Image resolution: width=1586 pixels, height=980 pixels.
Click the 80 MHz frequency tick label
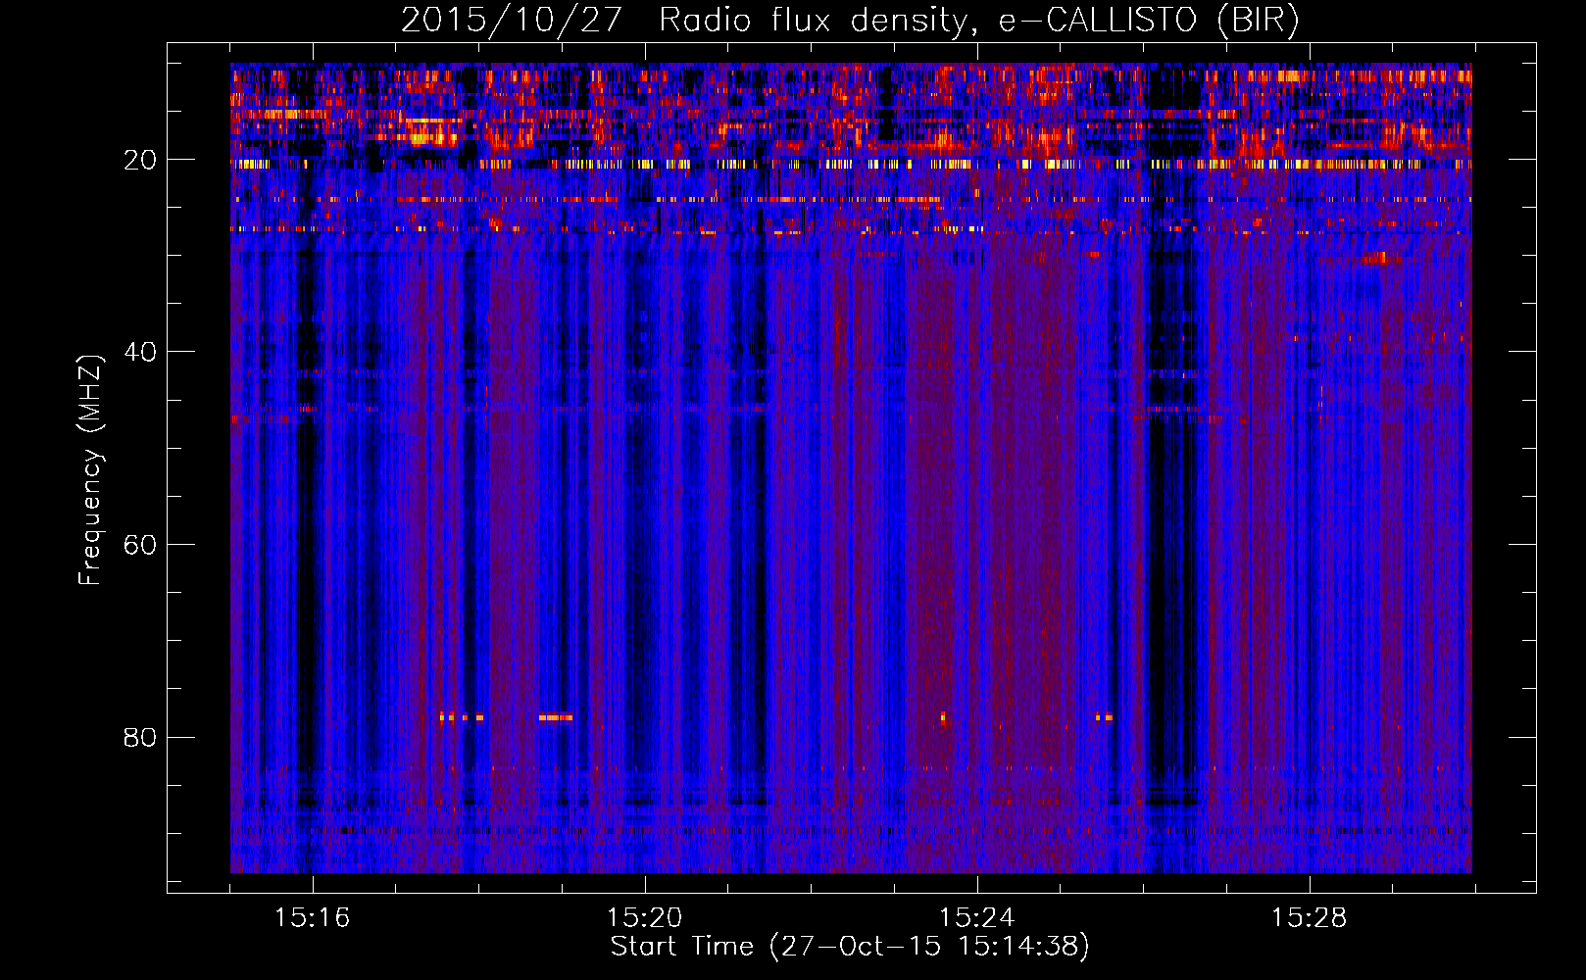(141, 737)
